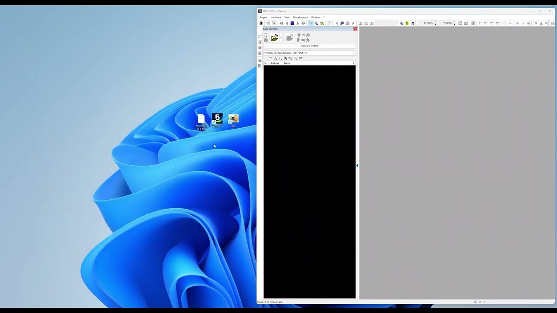
Task: Click the fast-forward double-right arrow toolbar icon
Action: pyautogui.click(x=303, y=23)
